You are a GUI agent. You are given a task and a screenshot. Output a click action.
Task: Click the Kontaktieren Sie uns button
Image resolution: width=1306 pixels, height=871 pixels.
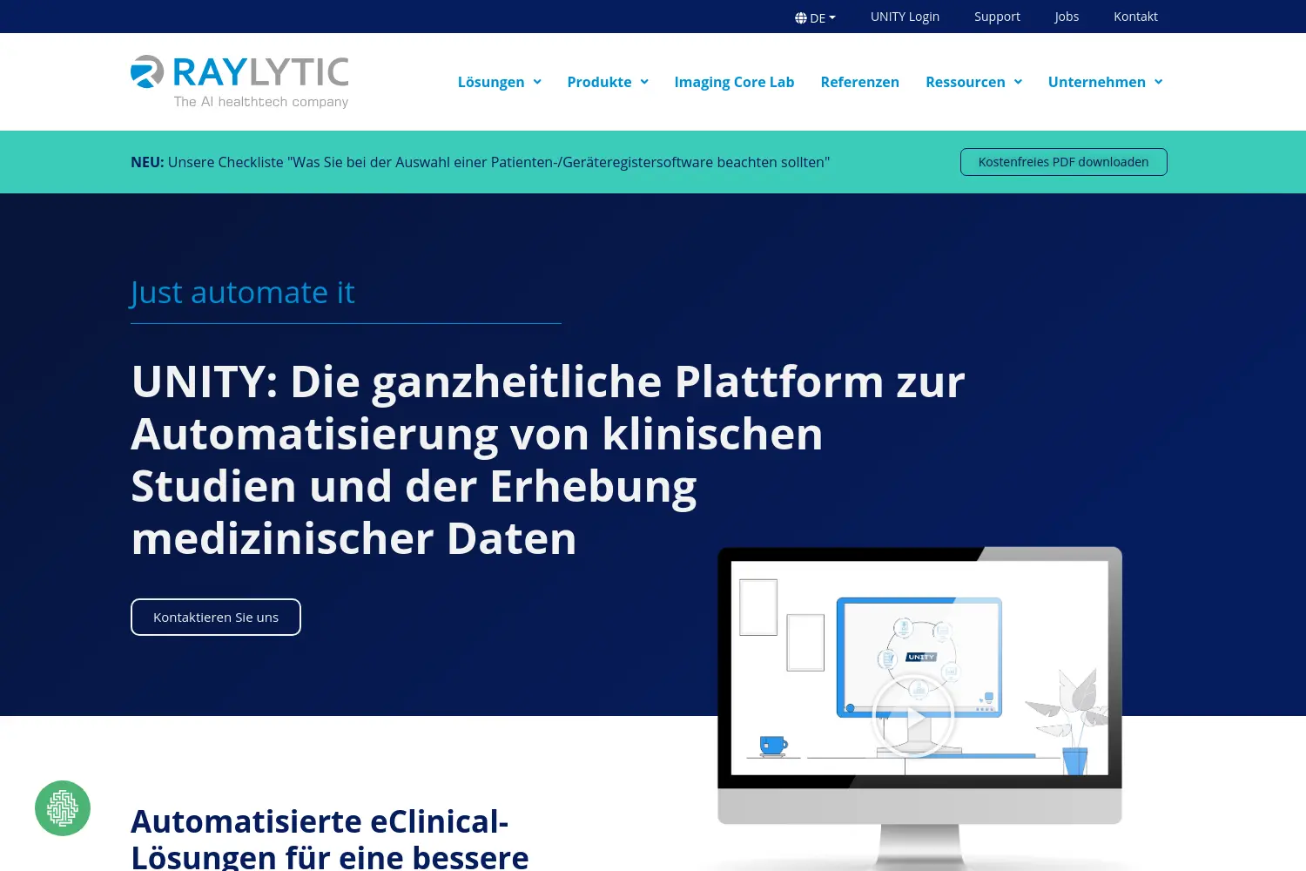(216, 617)
